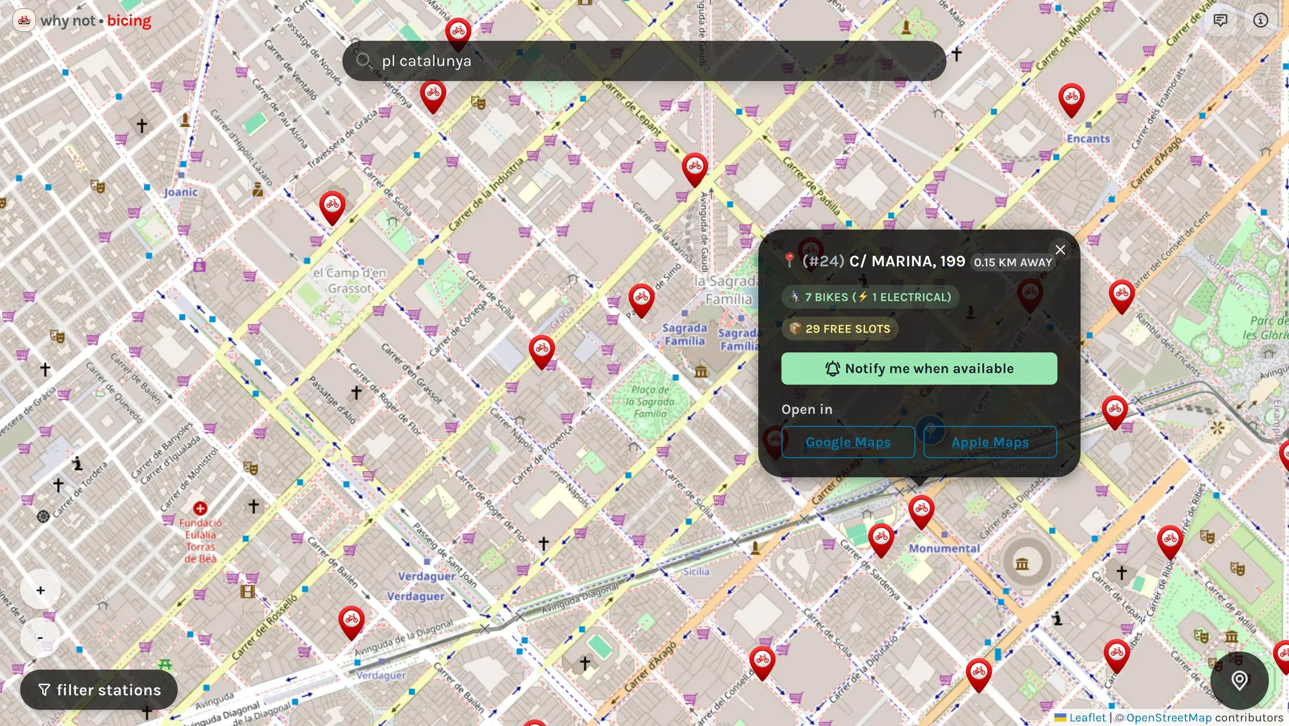Open the feedback chat icon top right
Image resolution: width=1289 pixels, height=726 pixels.
pos(1221,21)
